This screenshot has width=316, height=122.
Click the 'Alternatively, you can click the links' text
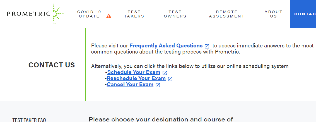click(190, 66)
